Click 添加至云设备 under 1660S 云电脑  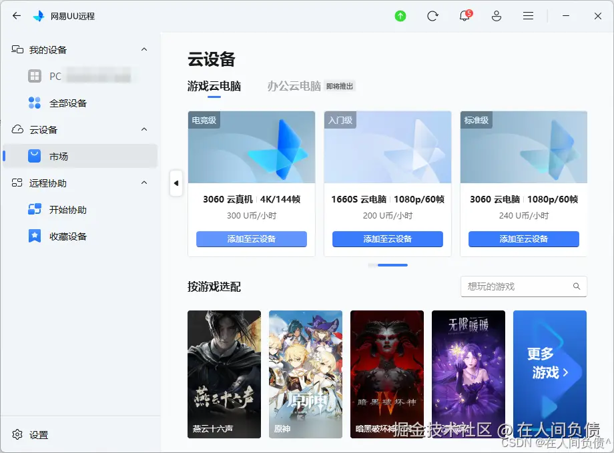387,239
